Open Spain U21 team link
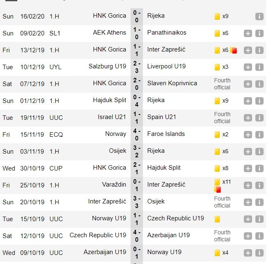This screenshot has height=264, width=271. (161, 117)
